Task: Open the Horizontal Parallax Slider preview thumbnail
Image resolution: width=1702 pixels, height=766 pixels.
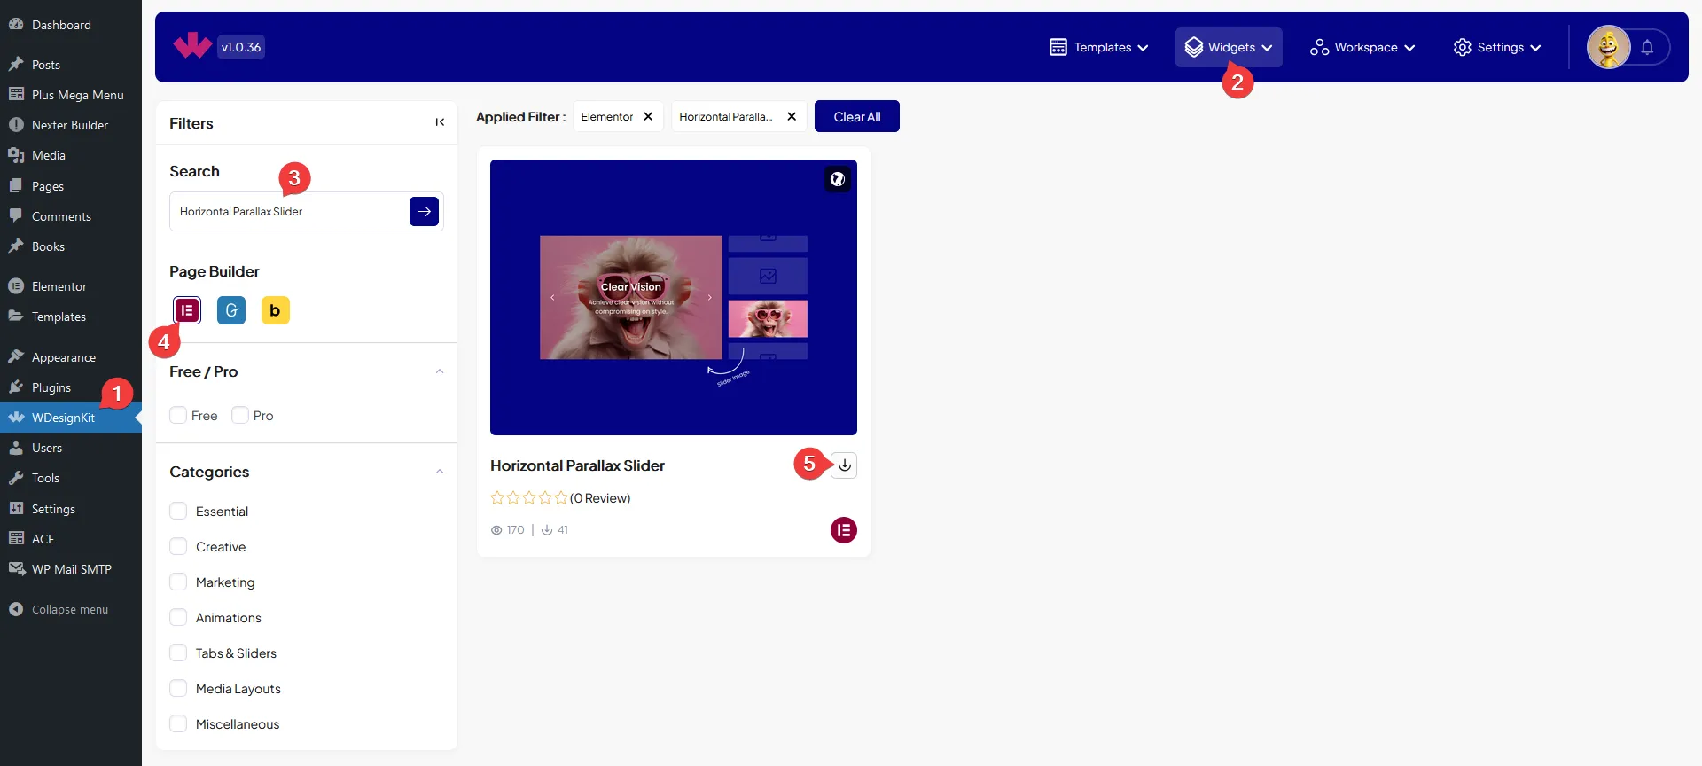Action: pyautogui.click(x=673, y=298)
